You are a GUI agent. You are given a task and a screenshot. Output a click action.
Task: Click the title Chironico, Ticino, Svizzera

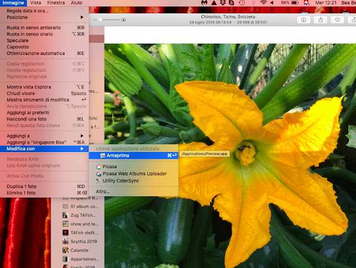pos(228,17)
